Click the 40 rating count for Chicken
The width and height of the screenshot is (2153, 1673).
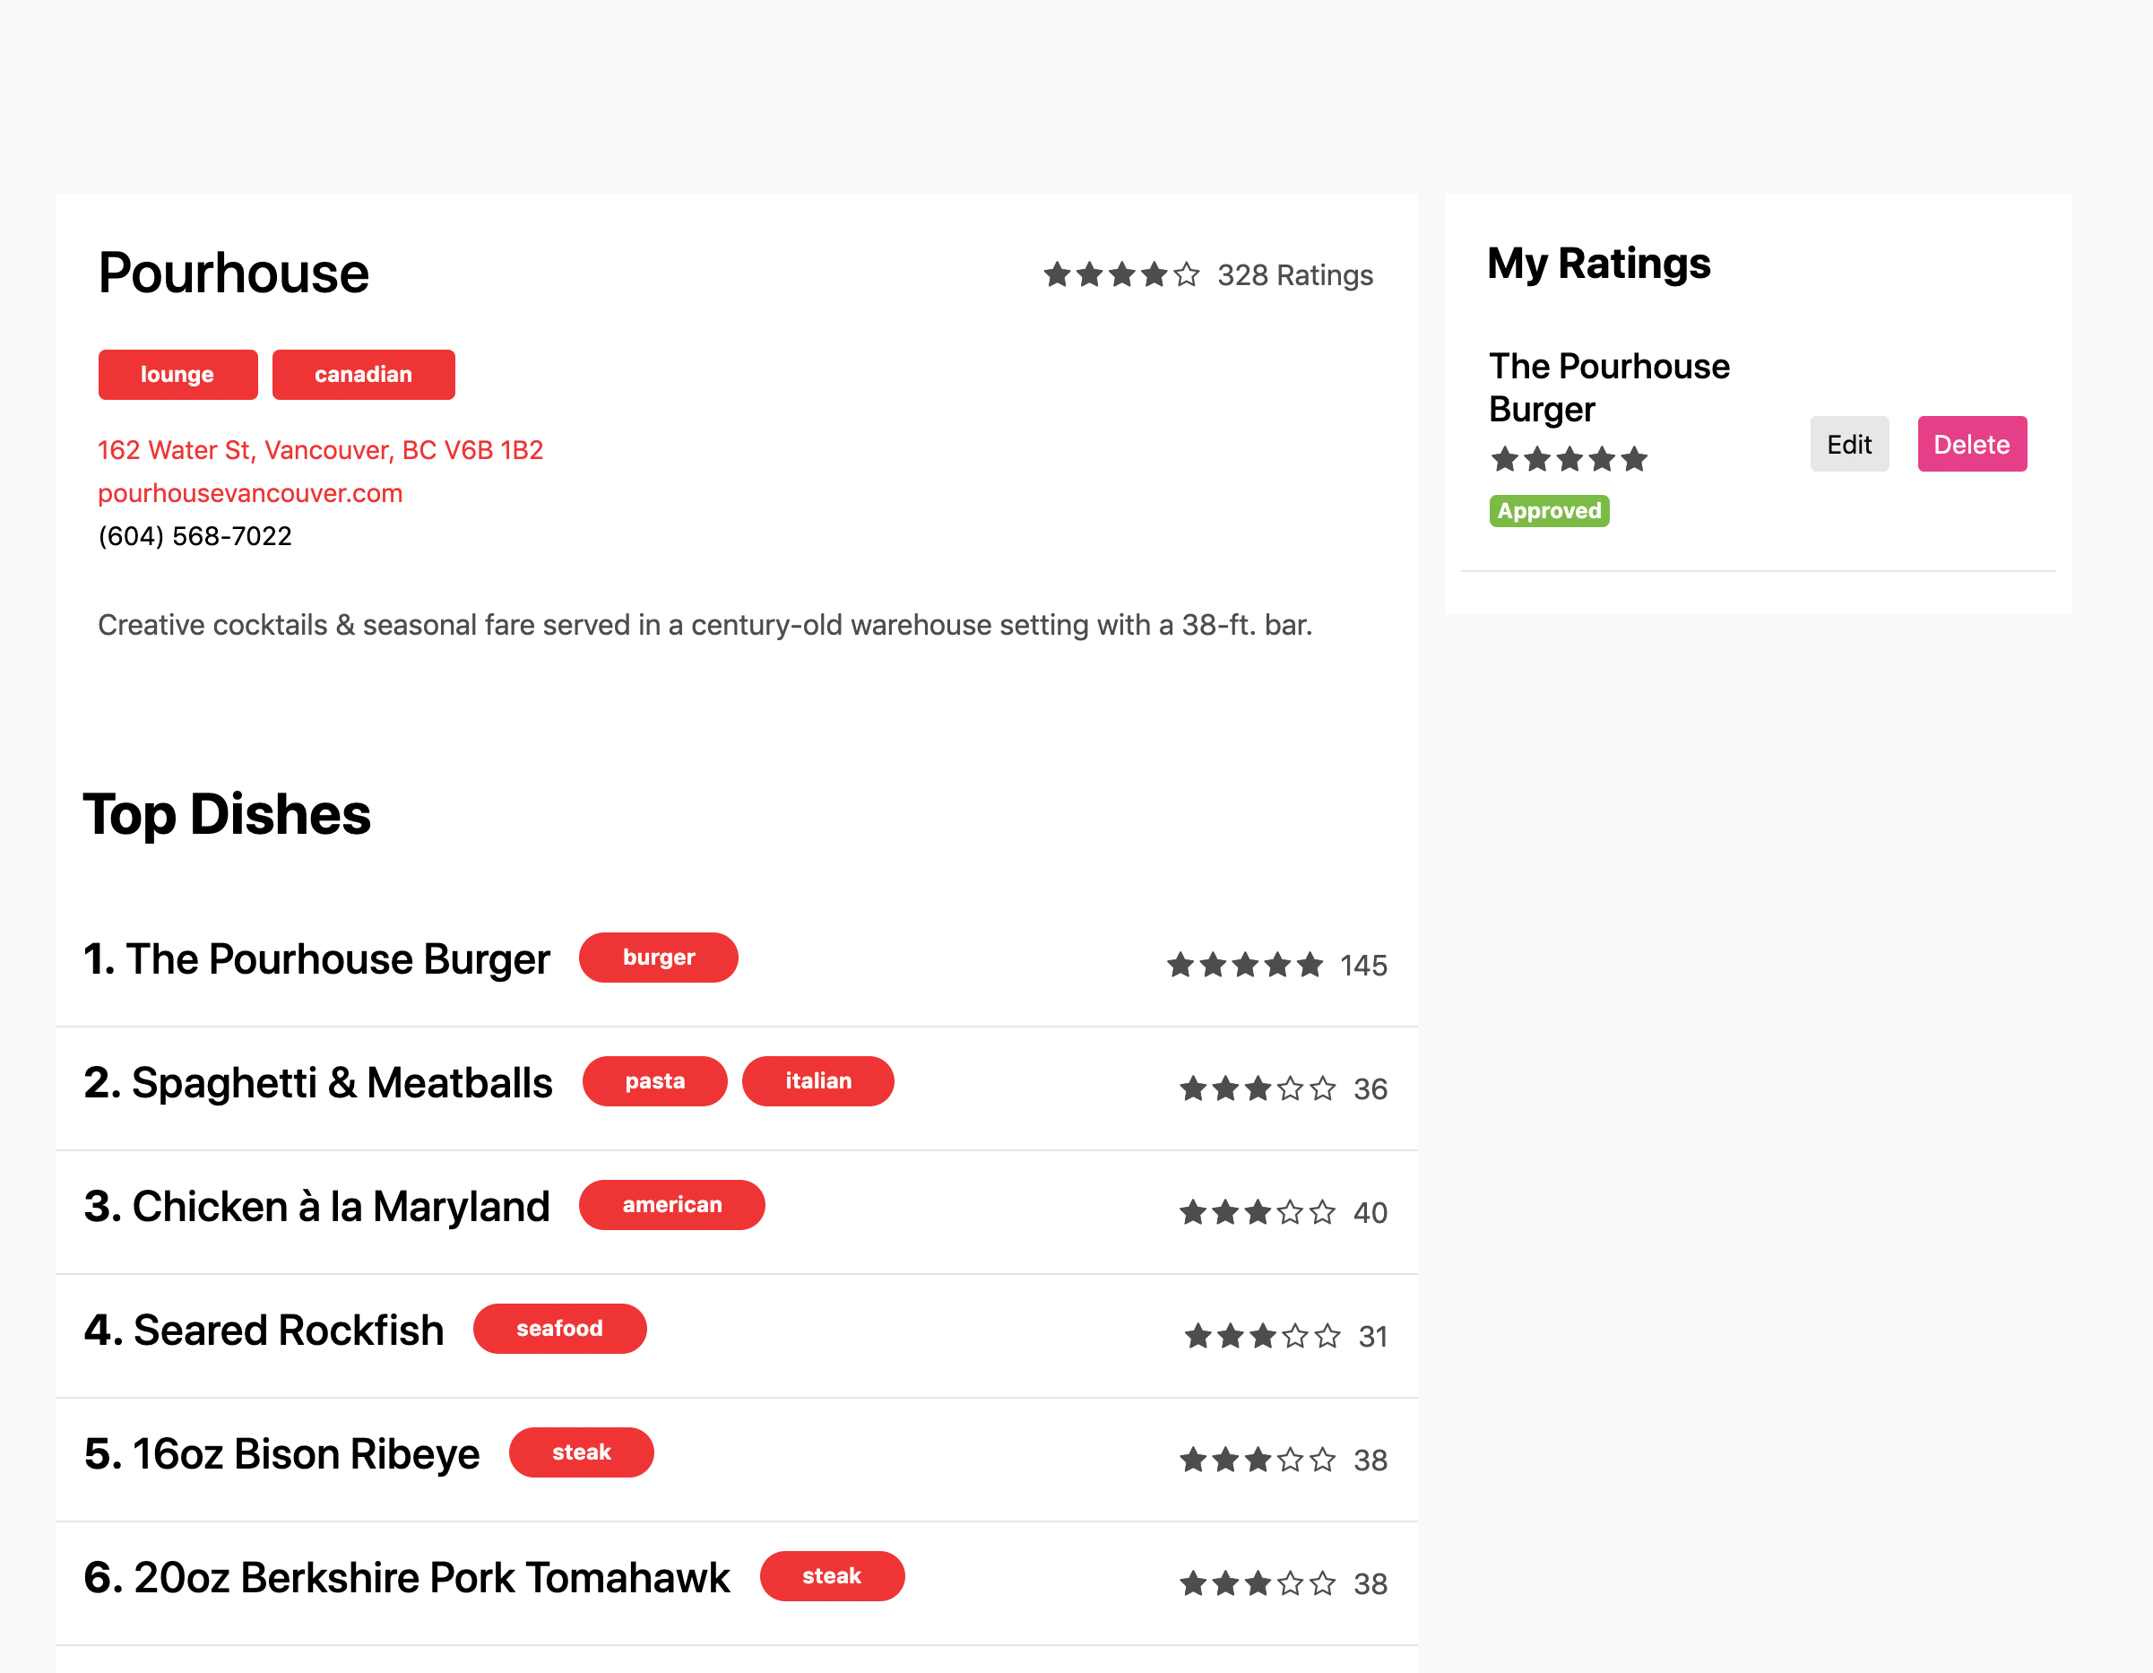[x=1370, y=1212]
